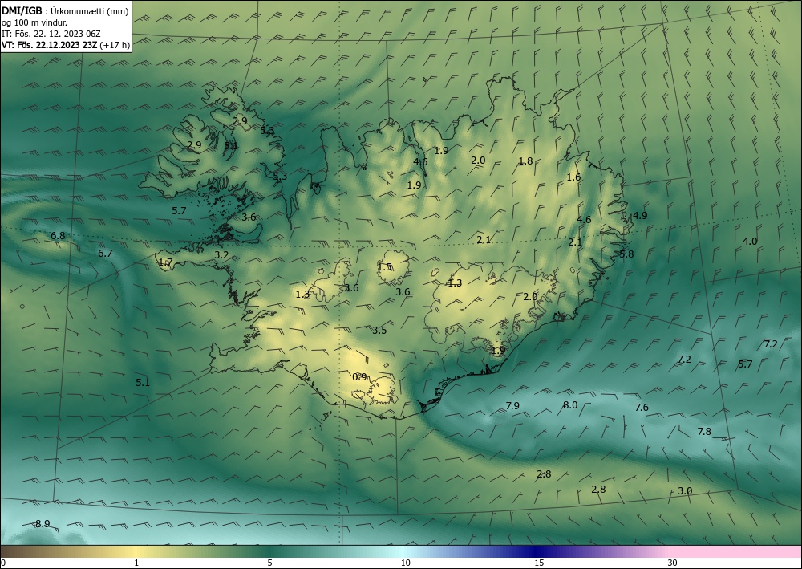Image resolution: width=802 pixels, height=569 pixels.
Task: Click the valid time 'VT: Fös. 22.12.2023 23Z'
Action: click(x=49, y=45)
